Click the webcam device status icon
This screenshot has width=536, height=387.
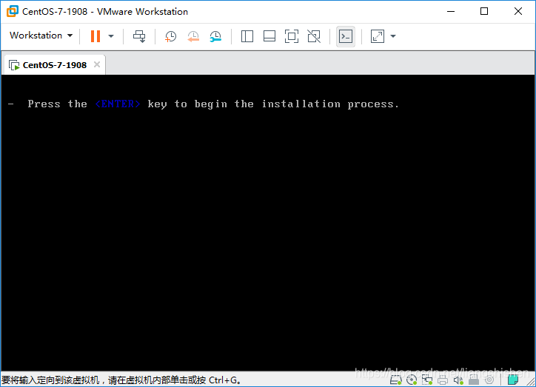point(489,380)
